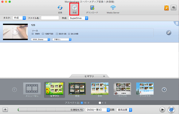Viewport: 179px width, 114px height.
Task: Select the 多彩 colorful menu template
Action: click(100, 90)
